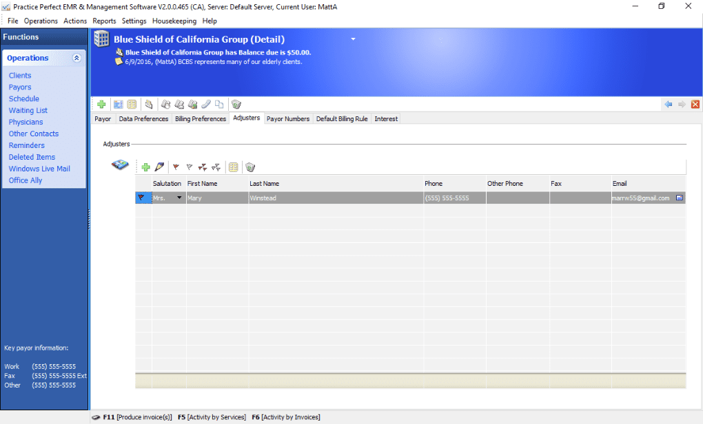Click the paperclip attachment icon in main toolbar
Image resolution: width=703 pixels, height=424 pixels.
205,105
